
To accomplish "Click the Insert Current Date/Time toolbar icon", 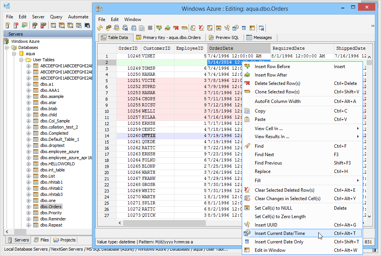I will tap(236, 28).
